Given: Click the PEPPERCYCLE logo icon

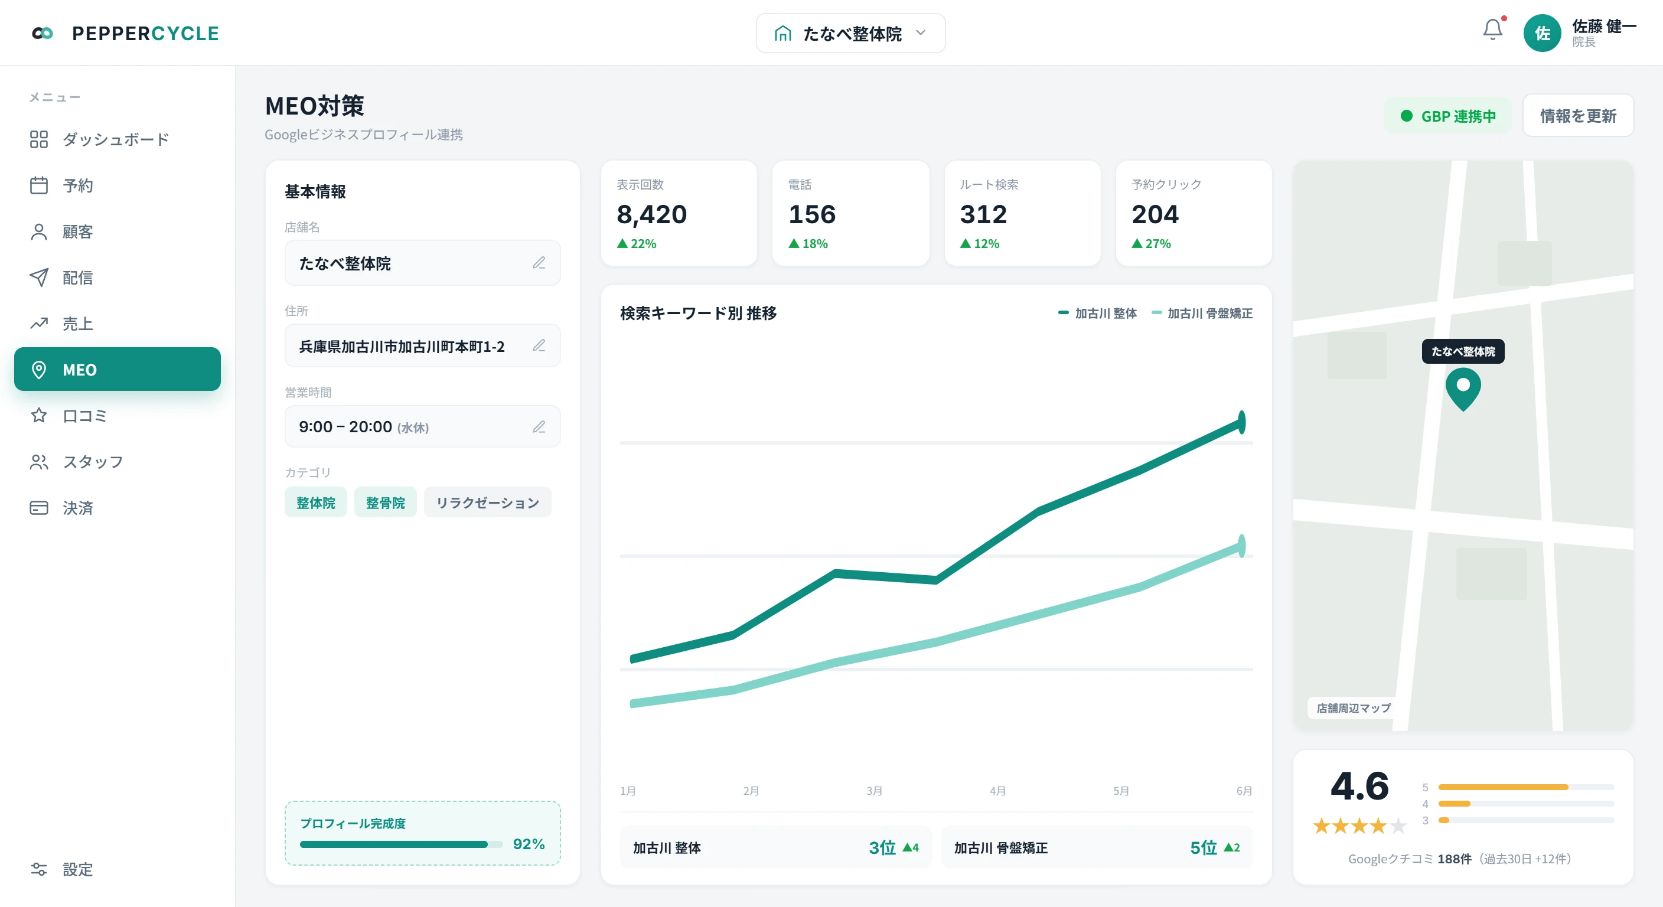Looking at the screenshot, I should click(43, 33).
